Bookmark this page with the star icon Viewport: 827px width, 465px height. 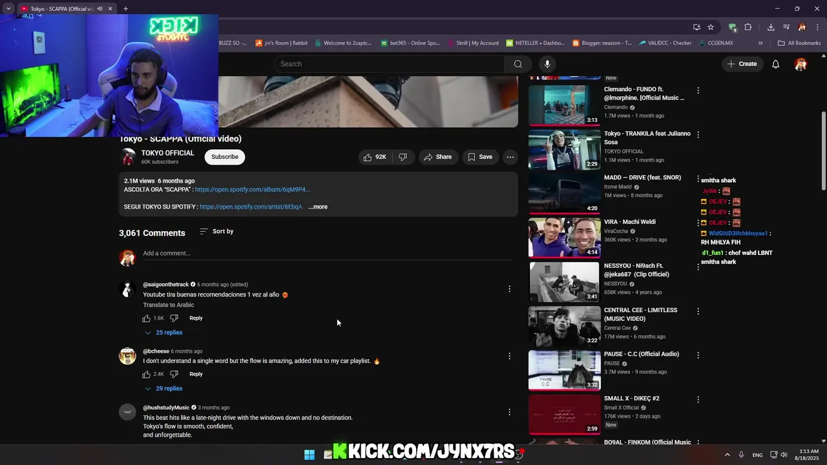point(711,27)
